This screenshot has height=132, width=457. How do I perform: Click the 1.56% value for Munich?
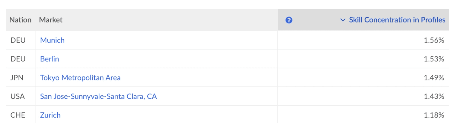[434, 40]
